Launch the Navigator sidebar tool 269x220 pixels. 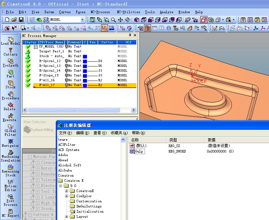[10, 143]
